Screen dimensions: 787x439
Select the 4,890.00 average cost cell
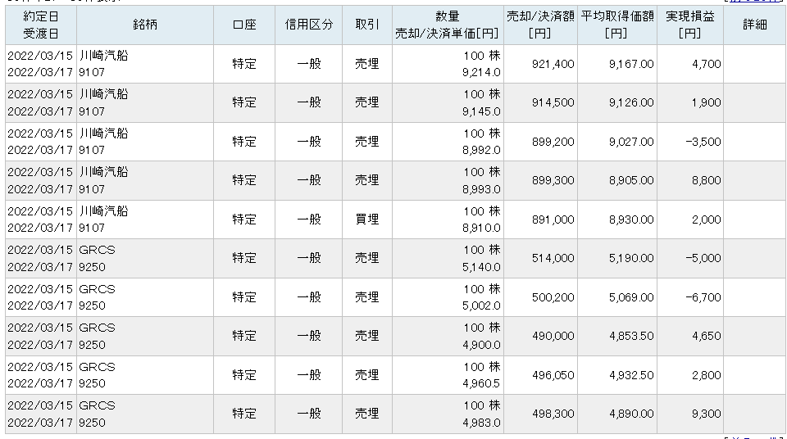(x=617, y=414)
